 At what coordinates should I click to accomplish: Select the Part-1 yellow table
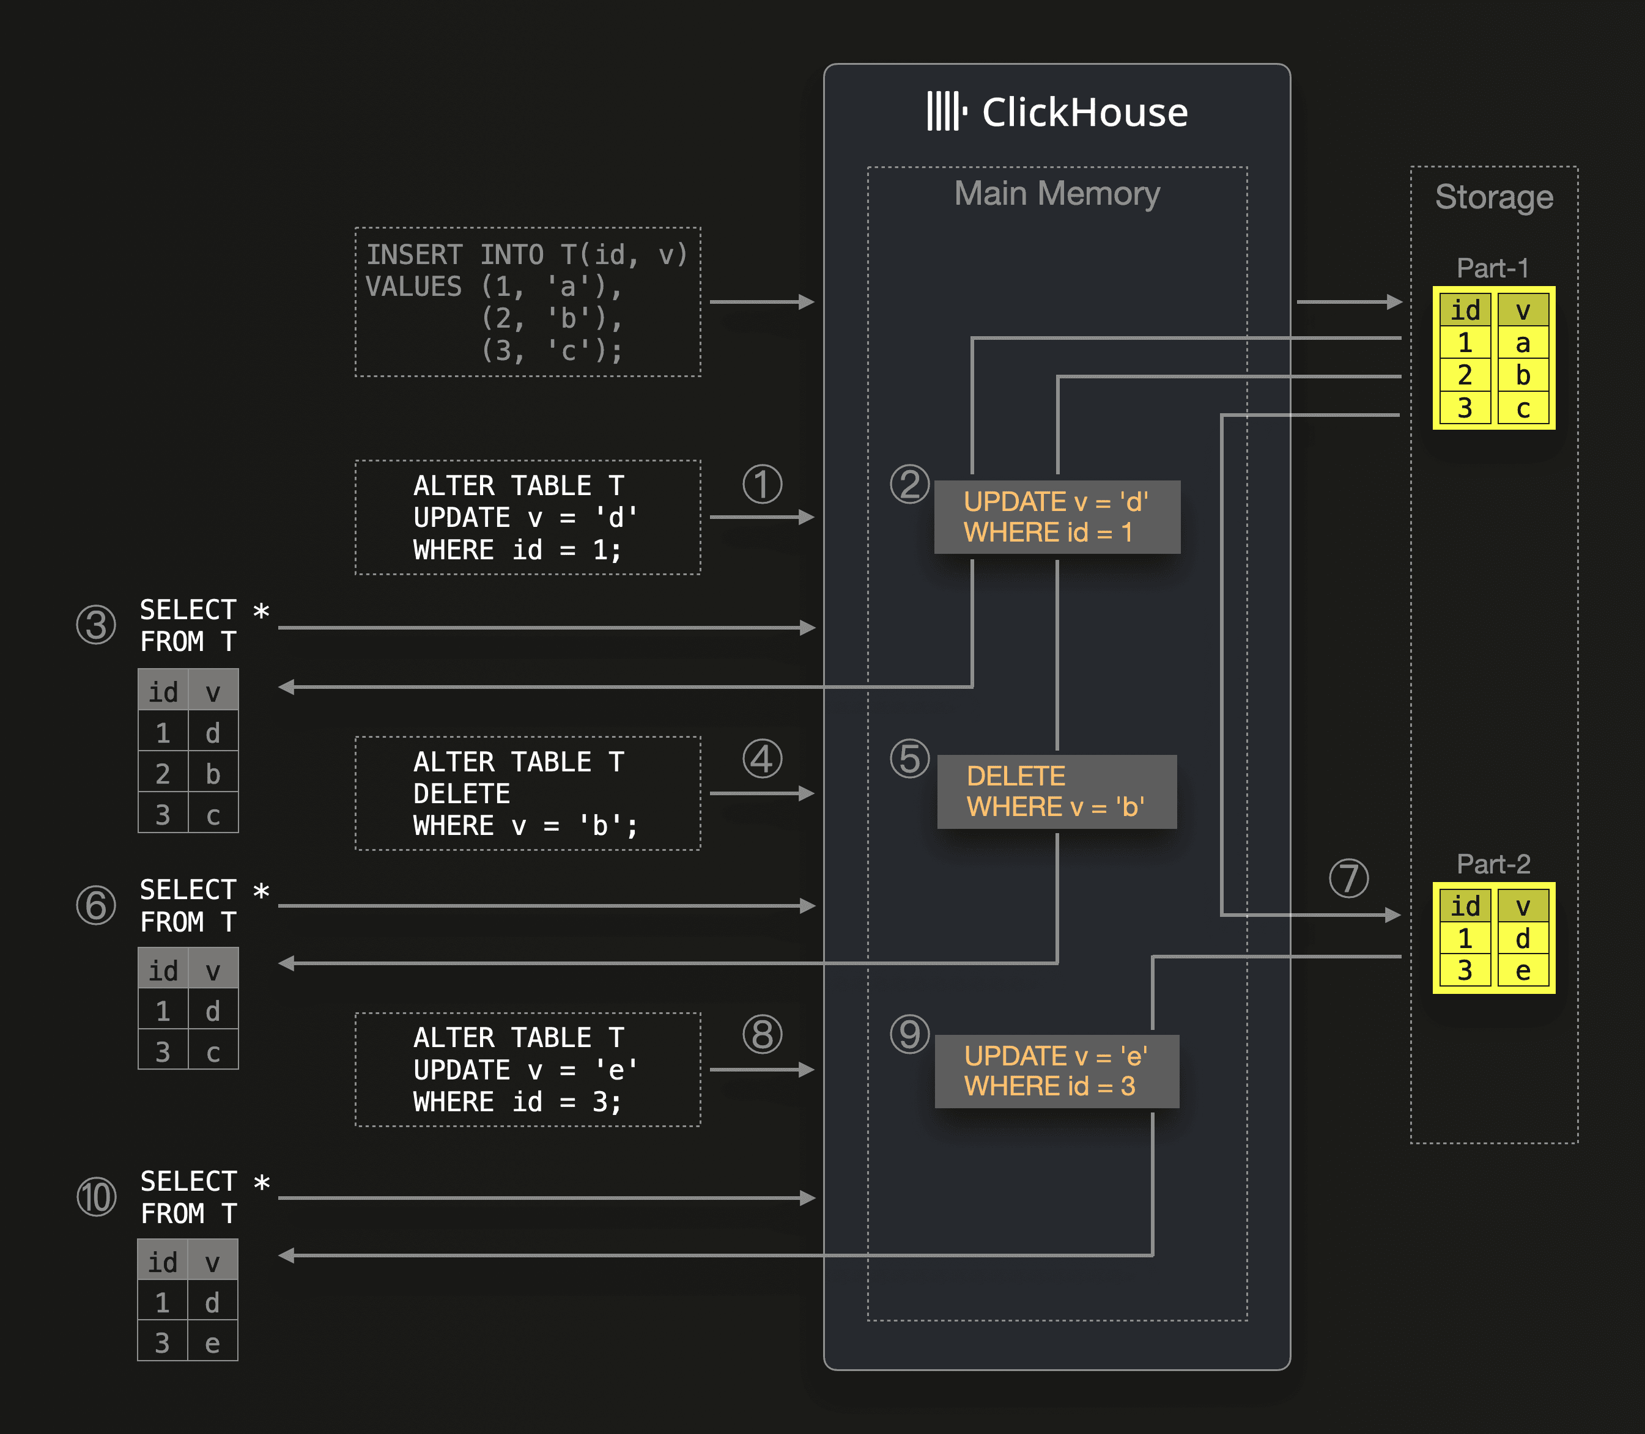(1494, 358)
